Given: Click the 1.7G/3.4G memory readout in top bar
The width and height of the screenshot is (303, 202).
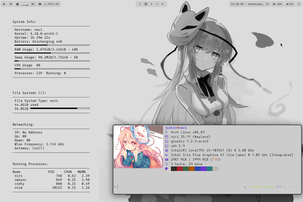Looking at the screenshot, I should tap(52, 4).
